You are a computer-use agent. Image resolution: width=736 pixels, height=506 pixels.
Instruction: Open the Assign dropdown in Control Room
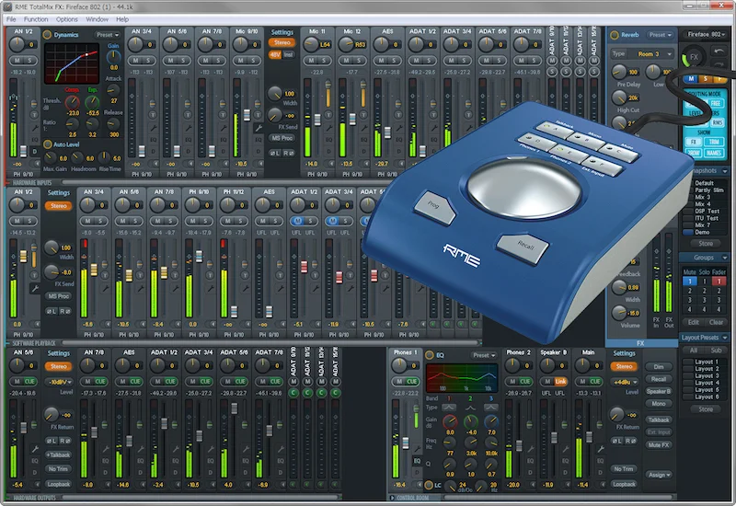(x=659, y=475)
